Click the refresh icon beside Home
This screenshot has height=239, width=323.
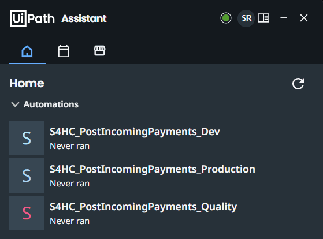298,84
